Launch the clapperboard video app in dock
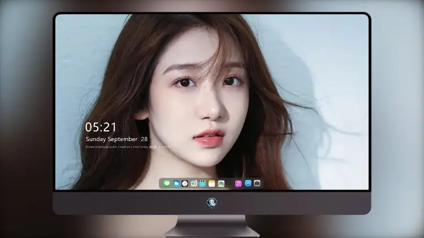Image resolution: width=424 pixels, height=238 pixels. 202,184
